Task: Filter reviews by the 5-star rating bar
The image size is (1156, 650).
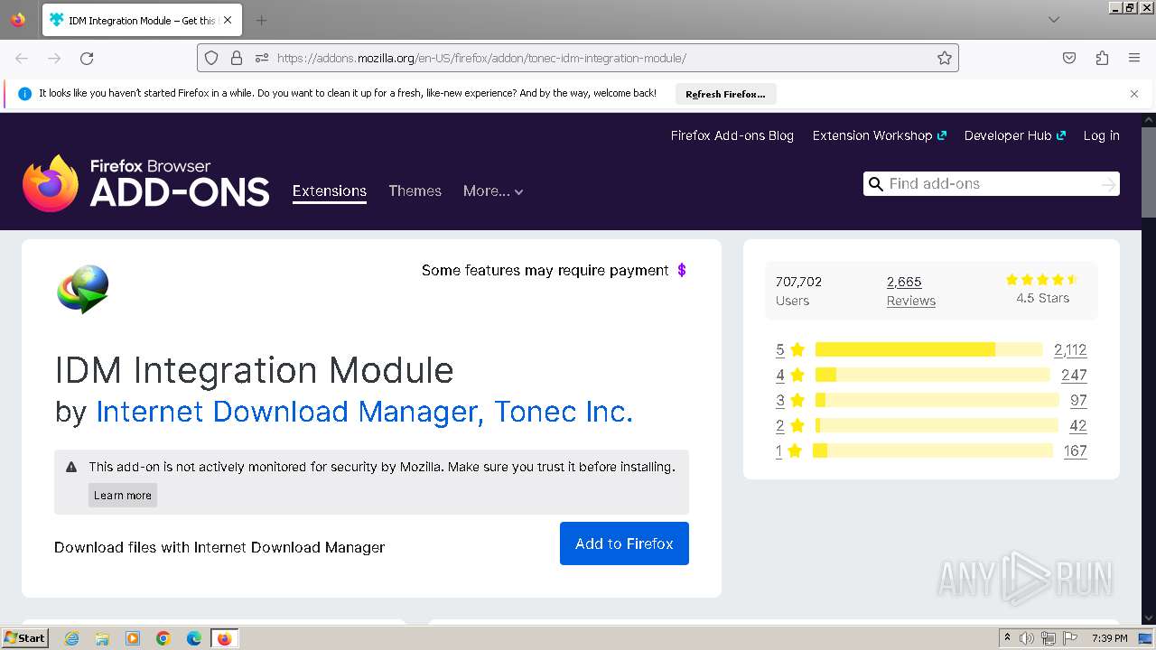Action: tap(928, 349)
